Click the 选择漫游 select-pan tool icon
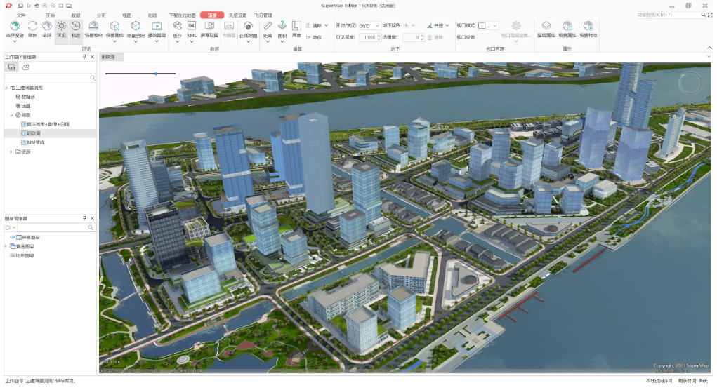The image size is (717, 390). tap(15, 26)
